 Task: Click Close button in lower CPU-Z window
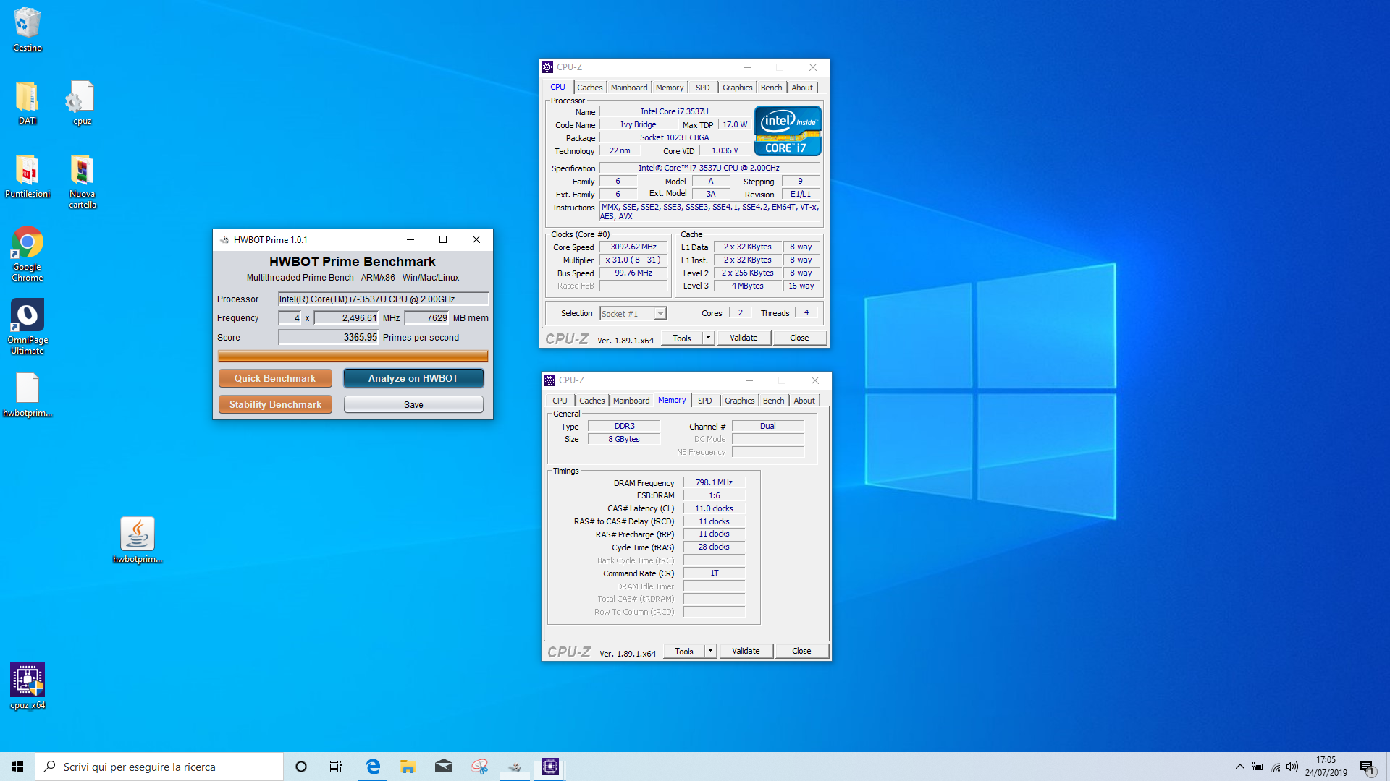801,651
